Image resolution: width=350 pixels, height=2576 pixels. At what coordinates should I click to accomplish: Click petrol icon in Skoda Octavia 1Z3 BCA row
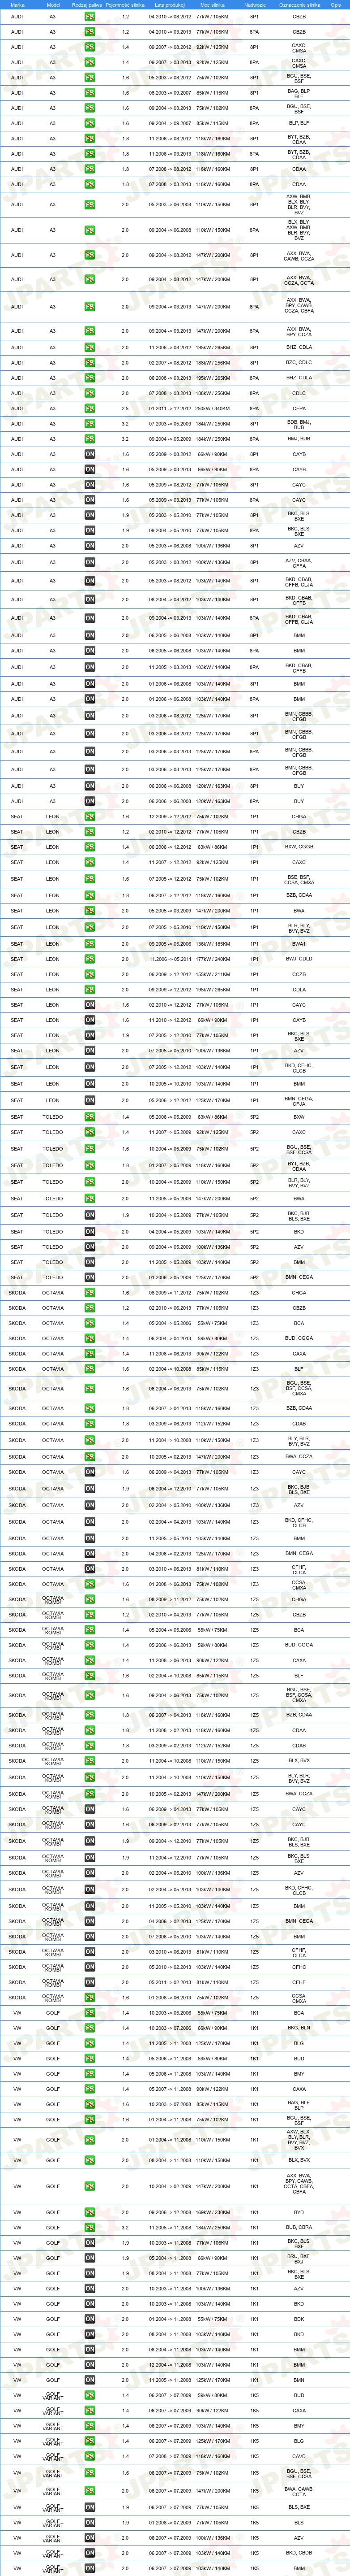point(90,1323)
